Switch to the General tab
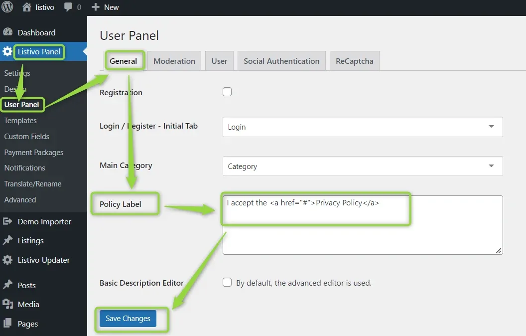Image resolution: width=526 pixels, height=336 pixels. [123, 61]
